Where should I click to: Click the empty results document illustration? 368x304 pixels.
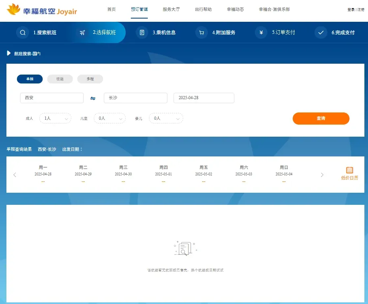coord(185,248)
